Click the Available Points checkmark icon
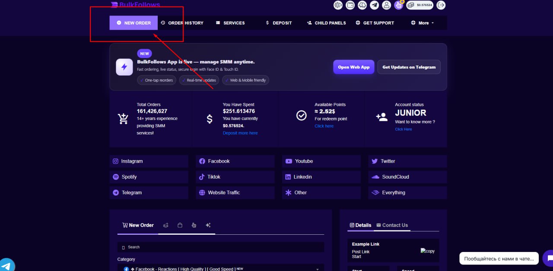 pyautogui.click(x=302, y=116)
